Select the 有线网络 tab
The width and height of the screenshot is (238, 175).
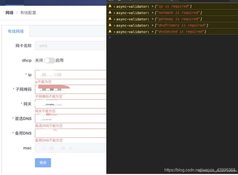[x=16, y=31]
